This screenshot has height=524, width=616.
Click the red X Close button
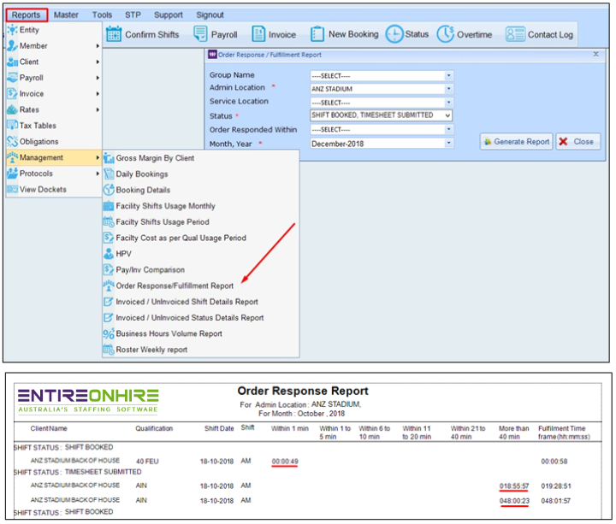[x=577, y=141]
